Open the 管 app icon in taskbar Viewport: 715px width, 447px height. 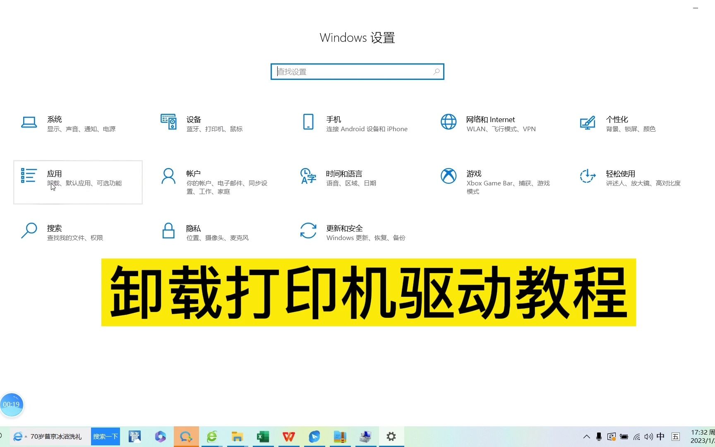click(135, 437)
